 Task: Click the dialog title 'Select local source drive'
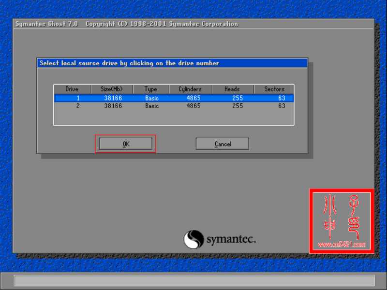[129, 63]
